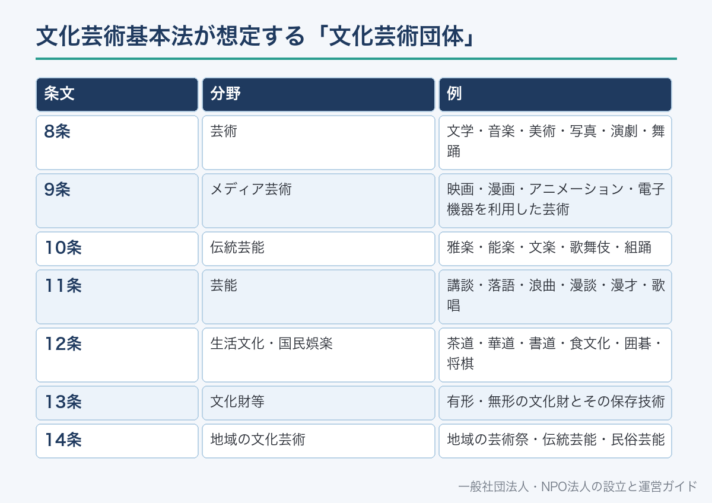
Task: Click the example cell starting 講談・落語・浪曲
Action: click(x=555, y=297)
